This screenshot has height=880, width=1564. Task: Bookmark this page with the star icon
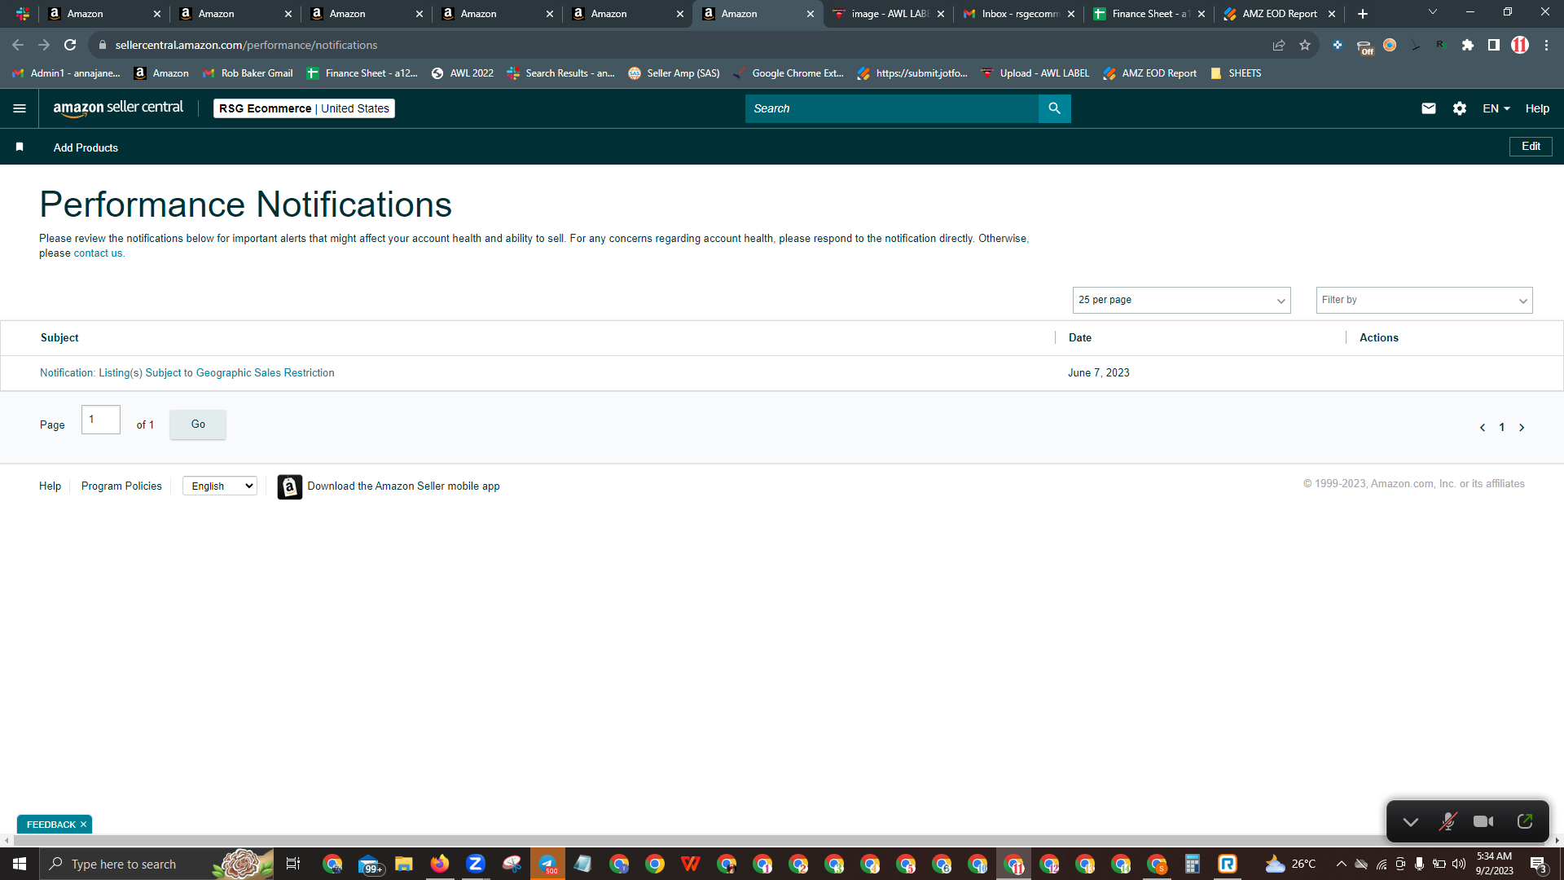click(x=1305, y=45)
